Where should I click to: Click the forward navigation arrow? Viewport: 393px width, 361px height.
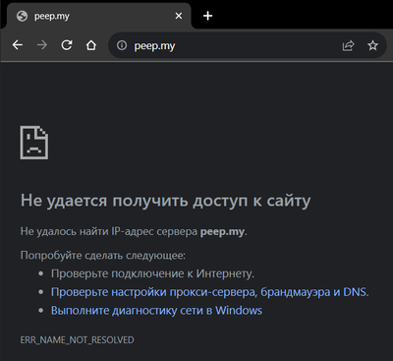pos(42,45)
